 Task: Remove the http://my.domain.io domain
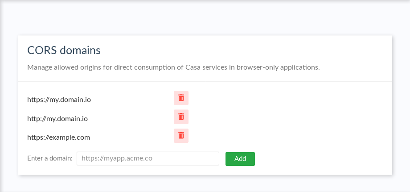click(181, 117)
